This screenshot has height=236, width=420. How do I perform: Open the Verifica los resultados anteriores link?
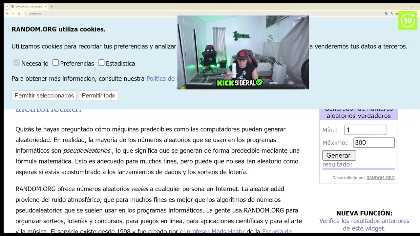click(x=364, y=225)
